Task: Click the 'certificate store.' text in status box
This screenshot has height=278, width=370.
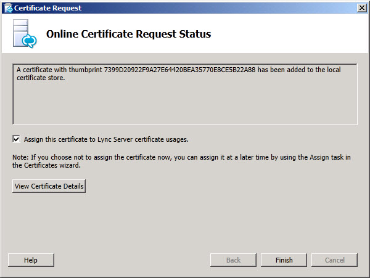Action: point(41,78)
